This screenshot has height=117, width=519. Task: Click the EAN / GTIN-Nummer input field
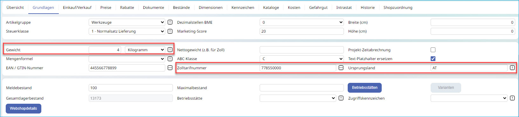click(127, 68)
